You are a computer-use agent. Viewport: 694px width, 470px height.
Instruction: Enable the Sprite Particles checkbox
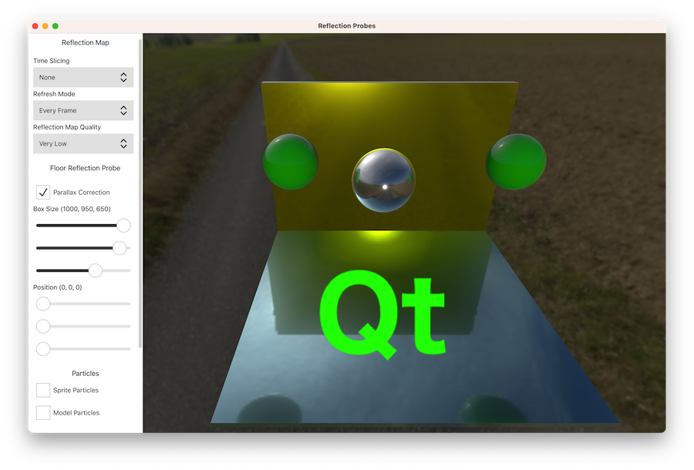(x=44, y=390)
